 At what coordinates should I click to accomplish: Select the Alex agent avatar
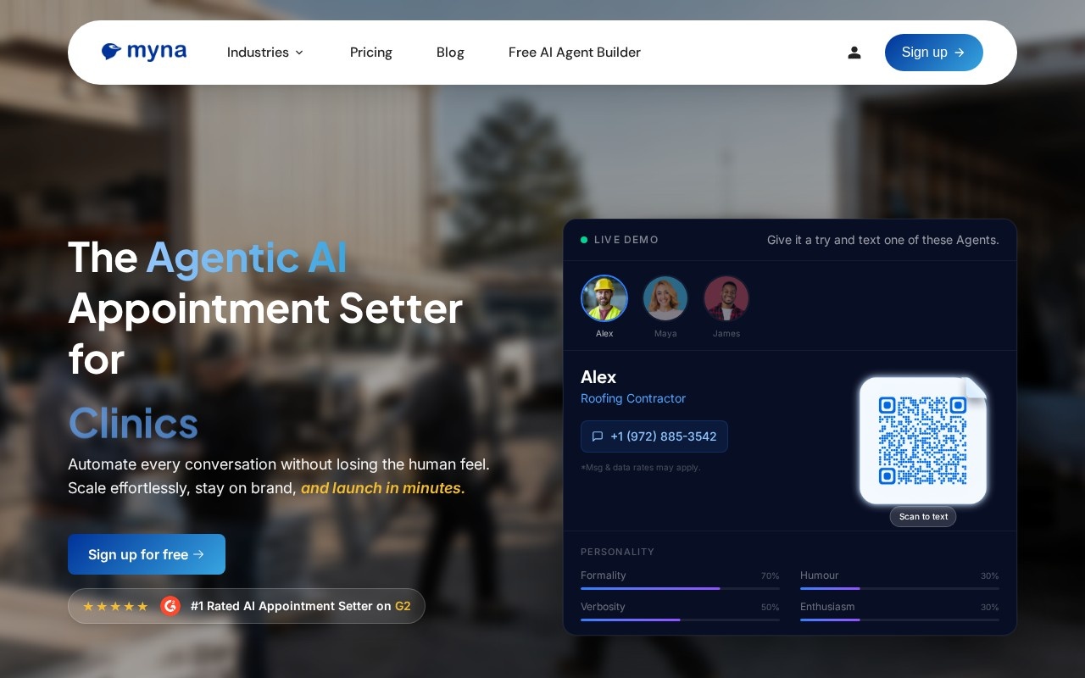(604, 298)
